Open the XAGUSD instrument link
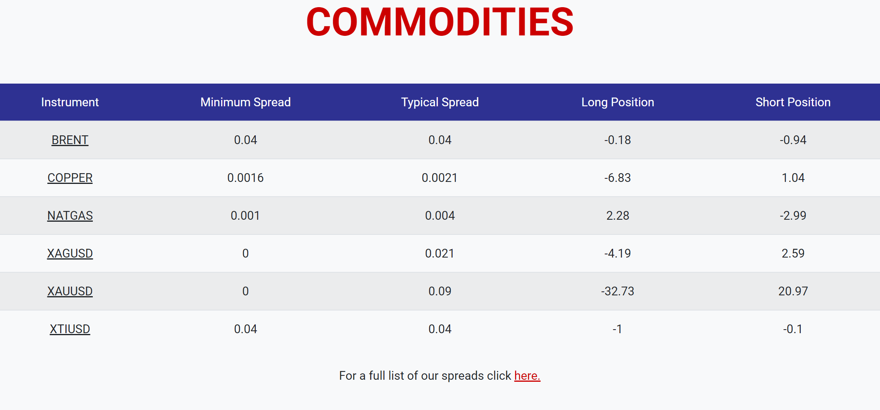Image resolution: width=880 pixels, height=410 pixels. point(70,254)
